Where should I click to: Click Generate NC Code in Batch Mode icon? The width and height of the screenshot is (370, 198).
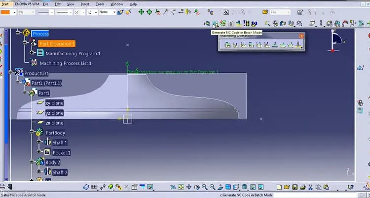click(215, 23)
